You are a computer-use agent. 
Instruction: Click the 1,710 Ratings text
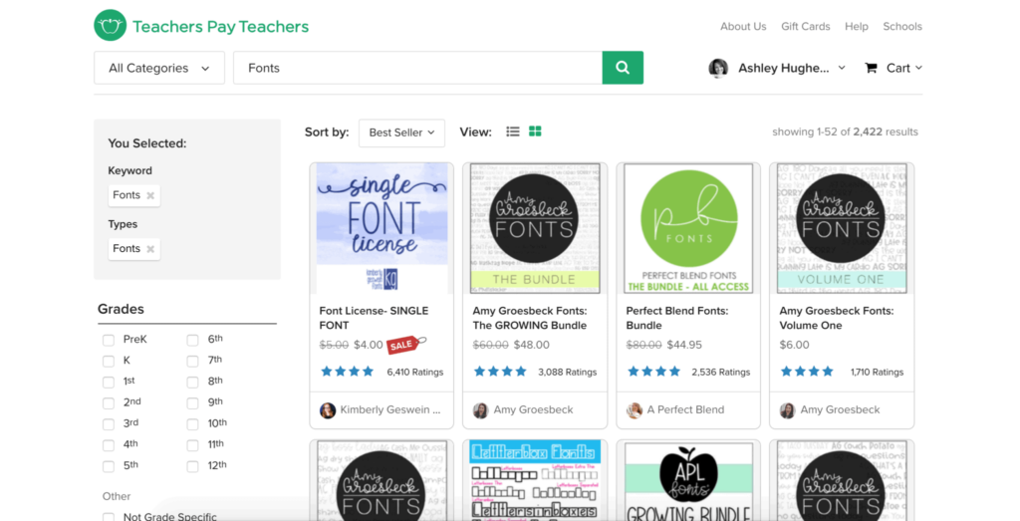click(877, 373)
